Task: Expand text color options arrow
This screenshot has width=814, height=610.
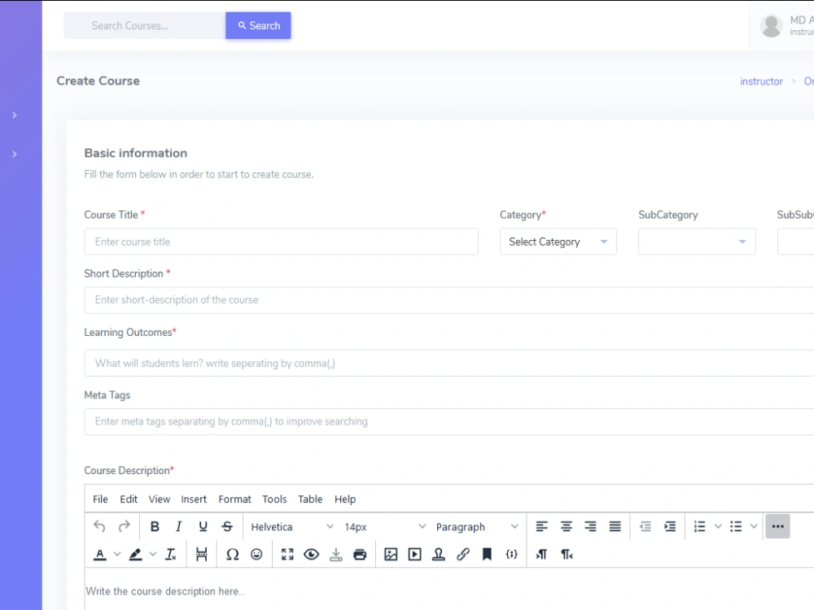Action: [117, 555]
